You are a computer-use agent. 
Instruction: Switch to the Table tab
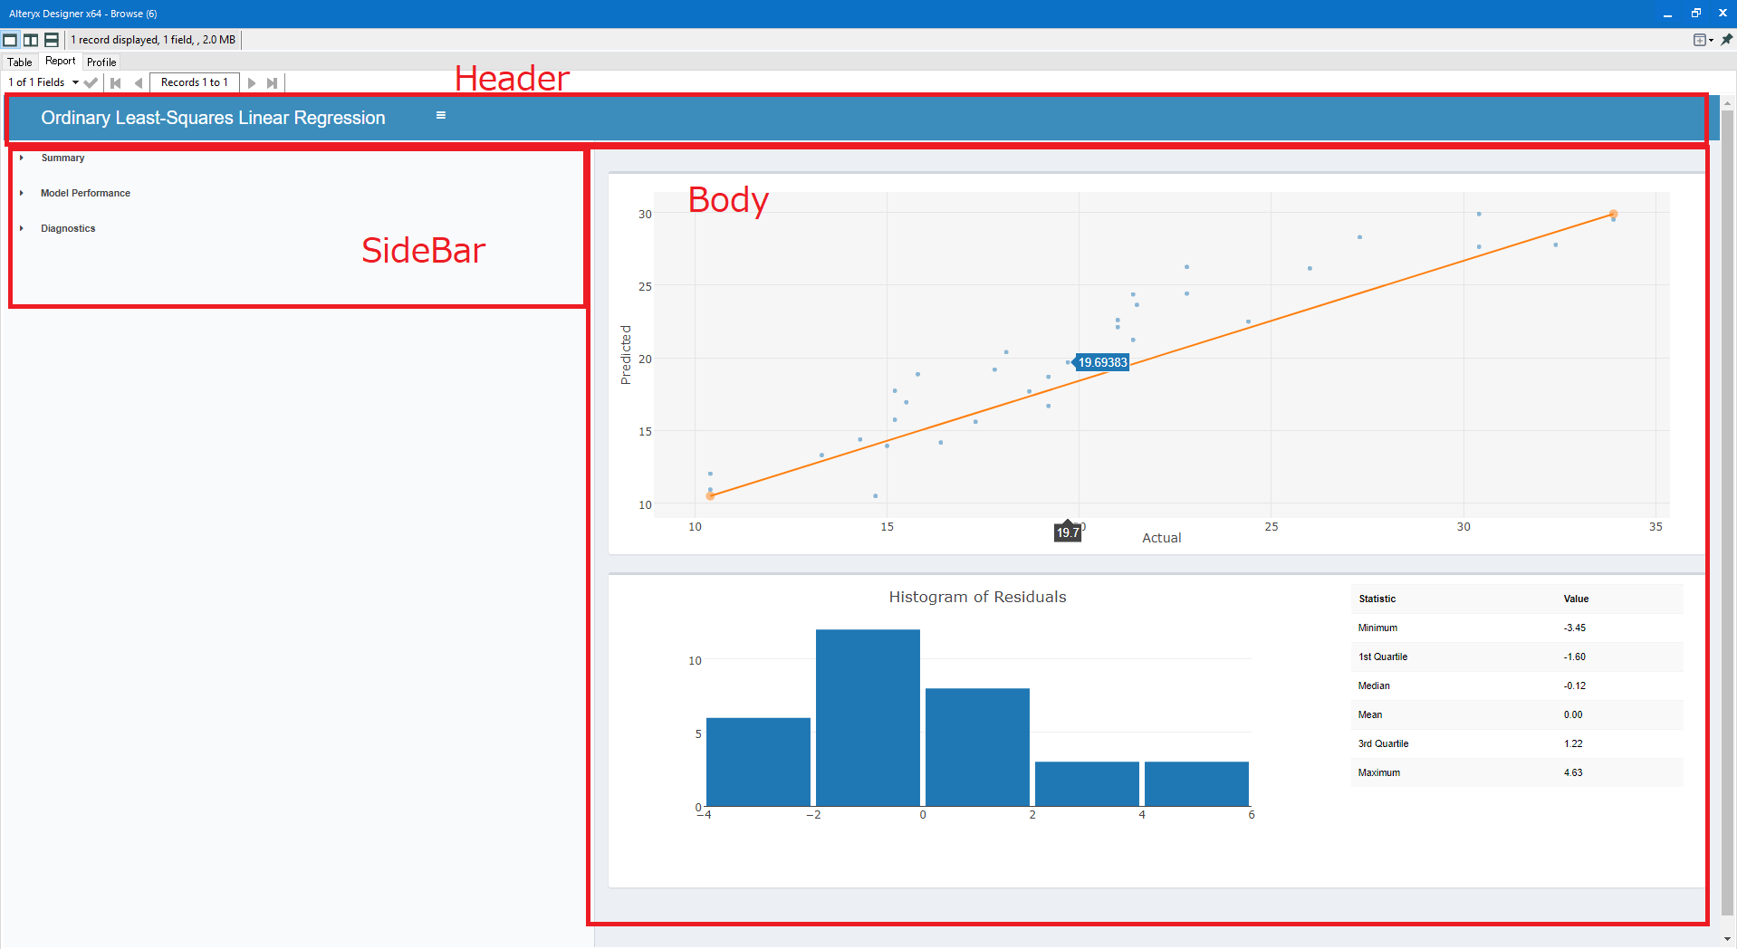pos(20,62)
